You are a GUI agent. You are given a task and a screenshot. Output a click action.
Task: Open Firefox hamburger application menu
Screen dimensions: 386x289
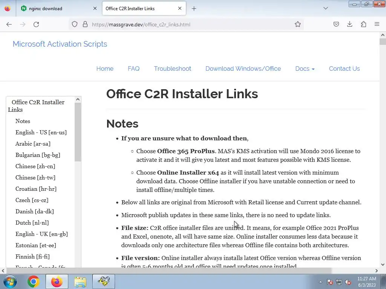click(377, 24)
